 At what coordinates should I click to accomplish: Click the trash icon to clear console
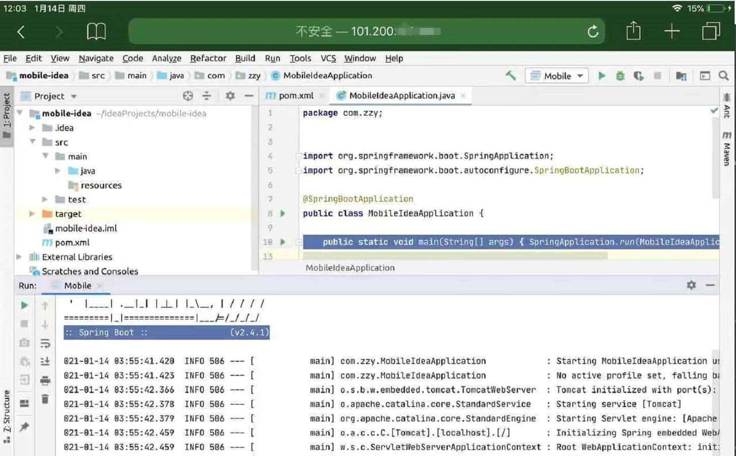(x=45, y=398)
